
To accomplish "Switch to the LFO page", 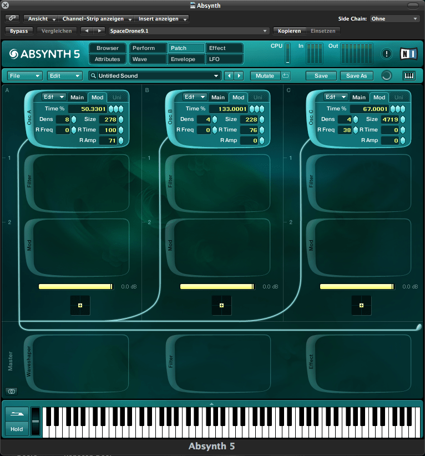I will [x=225, y=59].
